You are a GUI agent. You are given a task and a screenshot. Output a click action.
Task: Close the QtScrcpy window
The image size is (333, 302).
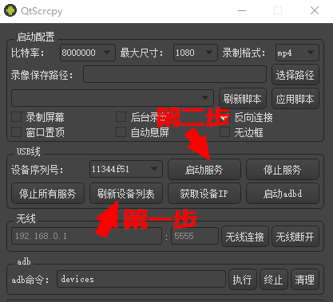click(x=315, y=10)
